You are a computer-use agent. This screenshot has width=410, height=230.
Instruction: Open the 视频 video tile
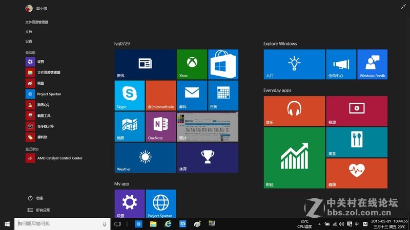[x=357, y=111]
